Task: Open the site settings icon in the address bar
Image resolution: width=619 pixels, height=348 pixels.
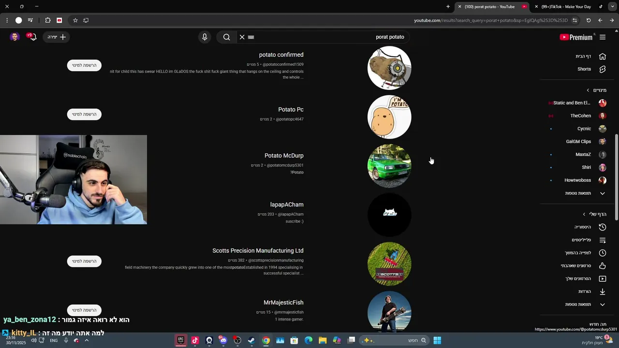Action: coord(575,20)
